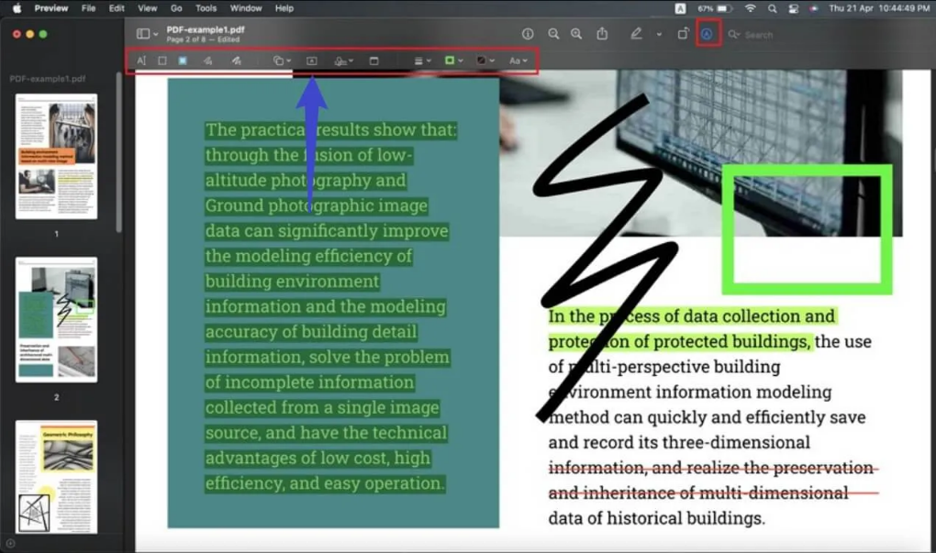Open the Window menu

point(246,8)
